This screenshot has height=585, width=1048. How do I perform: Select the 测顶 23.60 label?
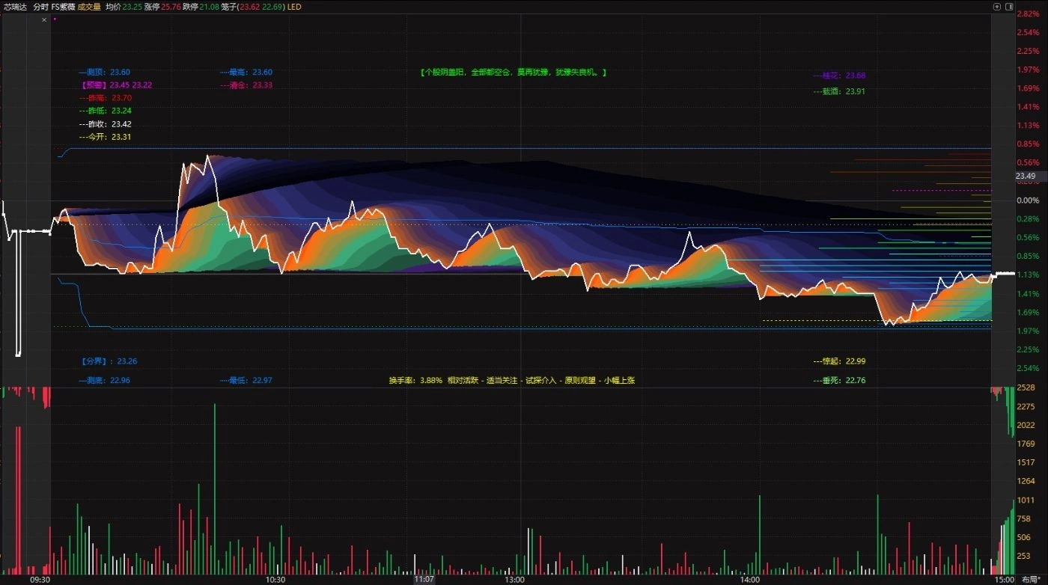click(x=105, y=72)
